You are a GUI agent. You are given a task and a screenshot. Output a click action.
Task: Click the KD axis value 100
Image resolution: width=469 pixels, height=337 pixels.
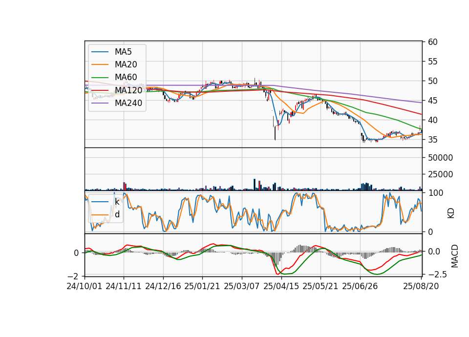point(436,193)
